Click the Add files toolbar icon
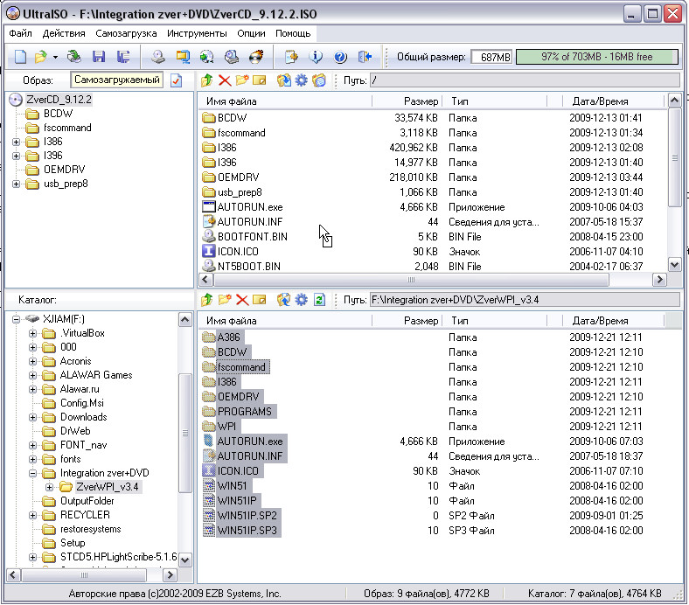This screenshot has height=605, width=689. (x=291, y=57)
